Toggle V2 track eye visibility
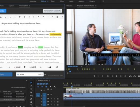 [x=51, y=89]
